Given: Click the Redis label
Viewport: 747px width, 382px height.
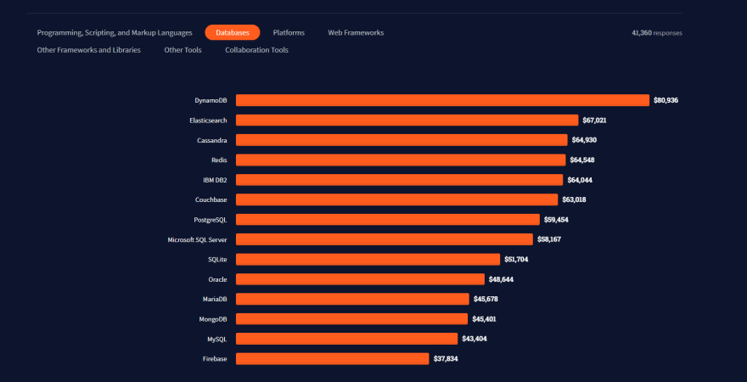Looking at the screenshot, I should point(219,160).
